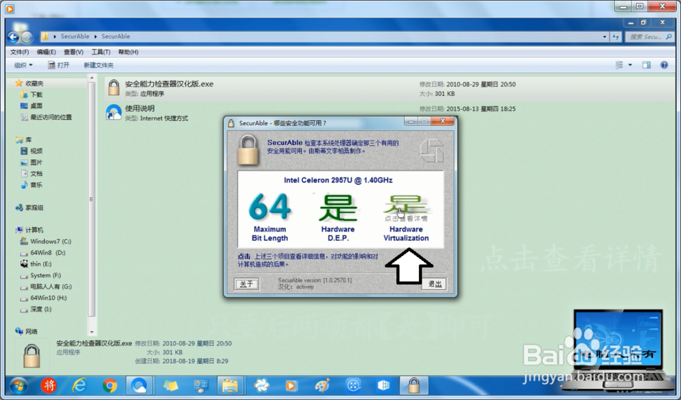Click the Explorer help icon
Viewport: 681px width, 400px height.
(x=664, y=65)
